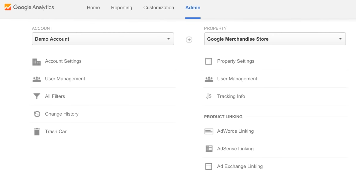Image resolution: width=356 pixels, height=174 pixels.
Task: Click the Tracking Info .js icon
Action: (x=209, y=96)
